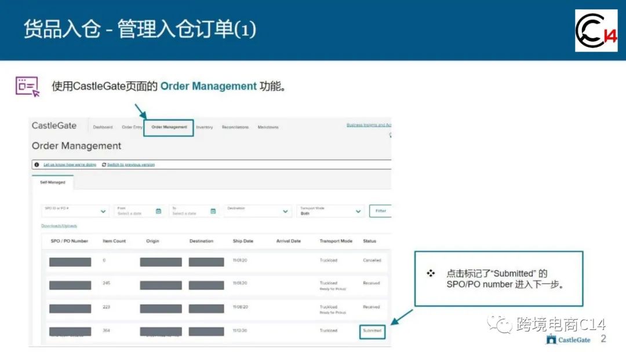Viewport: 626px width, 352px height.
Task: Click the Order Management page heading
Action: pos(77,146)
